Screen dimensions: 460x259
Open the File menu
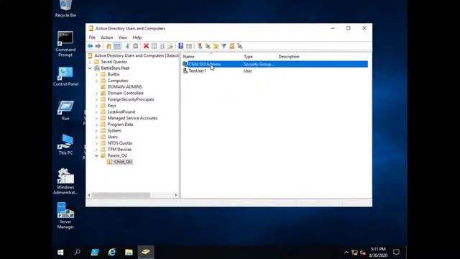click(92, 37)
